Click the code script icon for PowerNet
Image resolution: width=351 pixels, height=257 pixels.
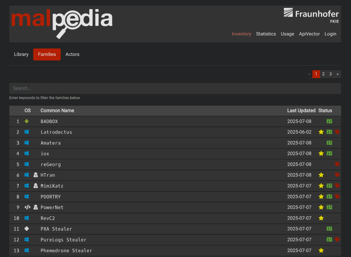(27, 207)
